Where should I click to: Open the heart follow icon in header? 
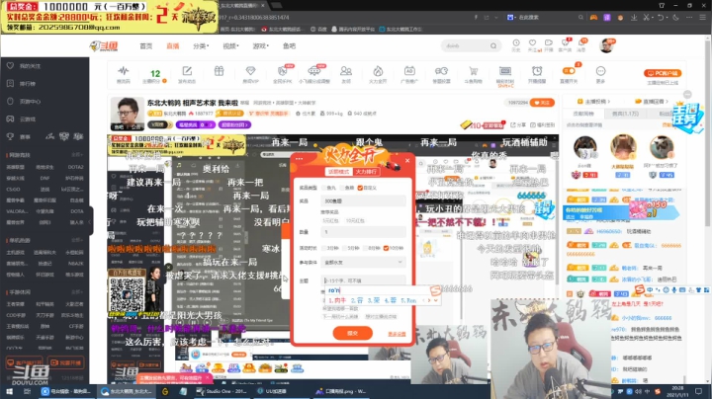[x=532, y=42]
